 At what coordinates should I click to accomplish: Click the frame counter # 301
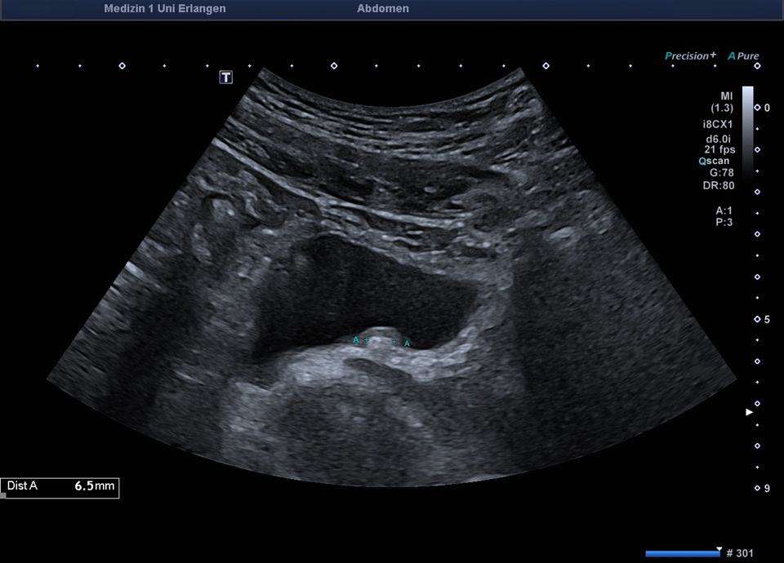point(739,554)
